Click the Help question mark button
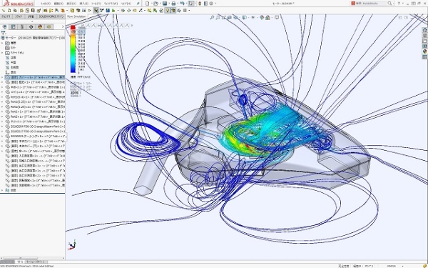Viewport: 428px width, 268px height. (399, 4)
